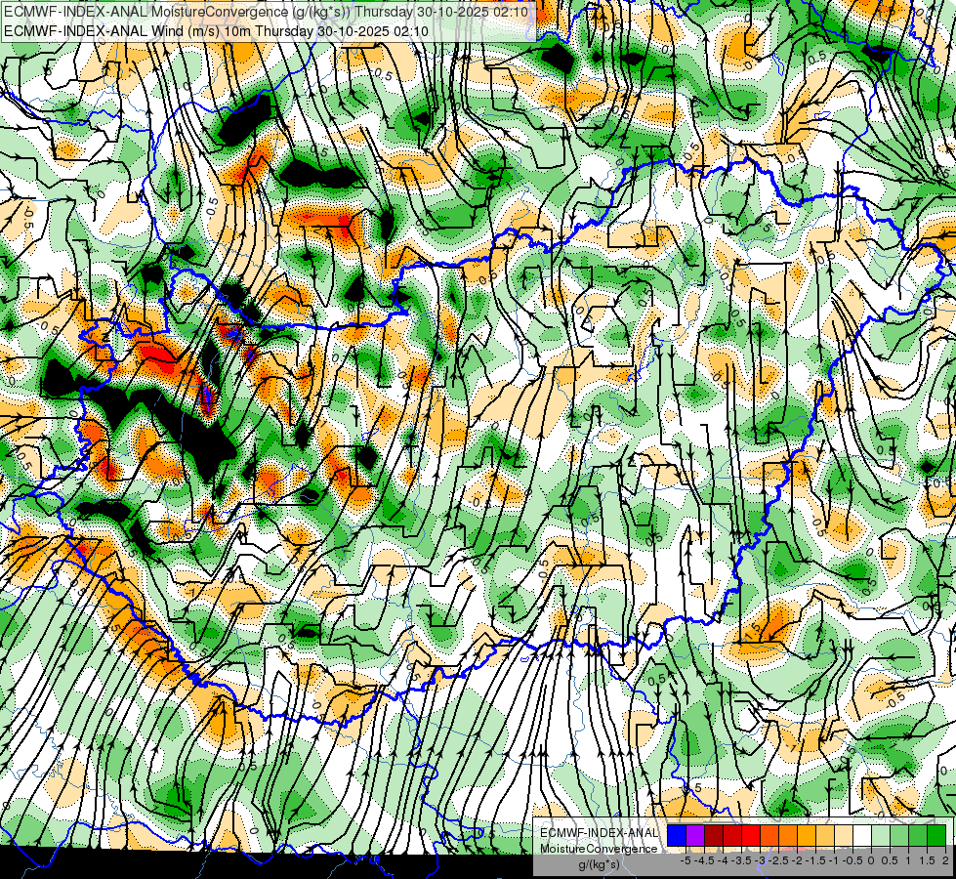Click the '-3.5' legend tick label
This screenshot has height=879, width=956.
pyautogui.click(x=741, y=860)
